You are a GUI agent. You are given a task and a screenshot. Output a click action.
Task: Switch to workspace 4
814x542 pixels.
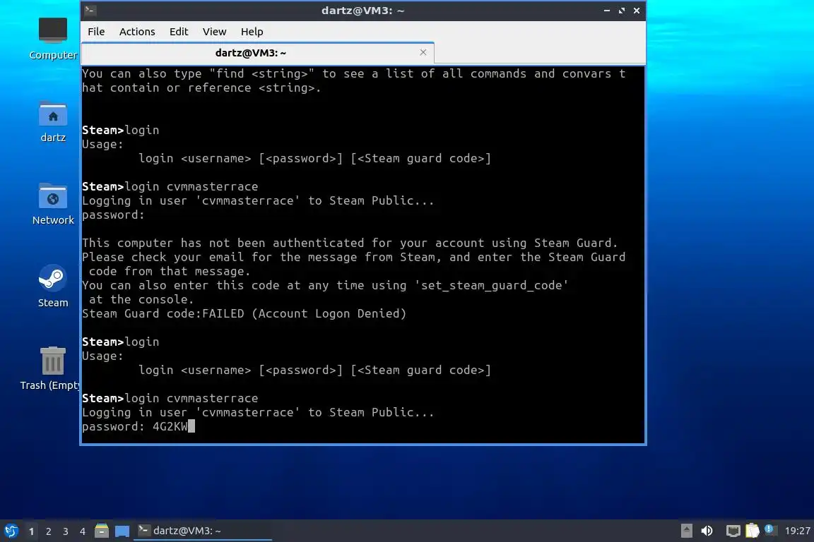pyautogui.click(x=83, y=531)
